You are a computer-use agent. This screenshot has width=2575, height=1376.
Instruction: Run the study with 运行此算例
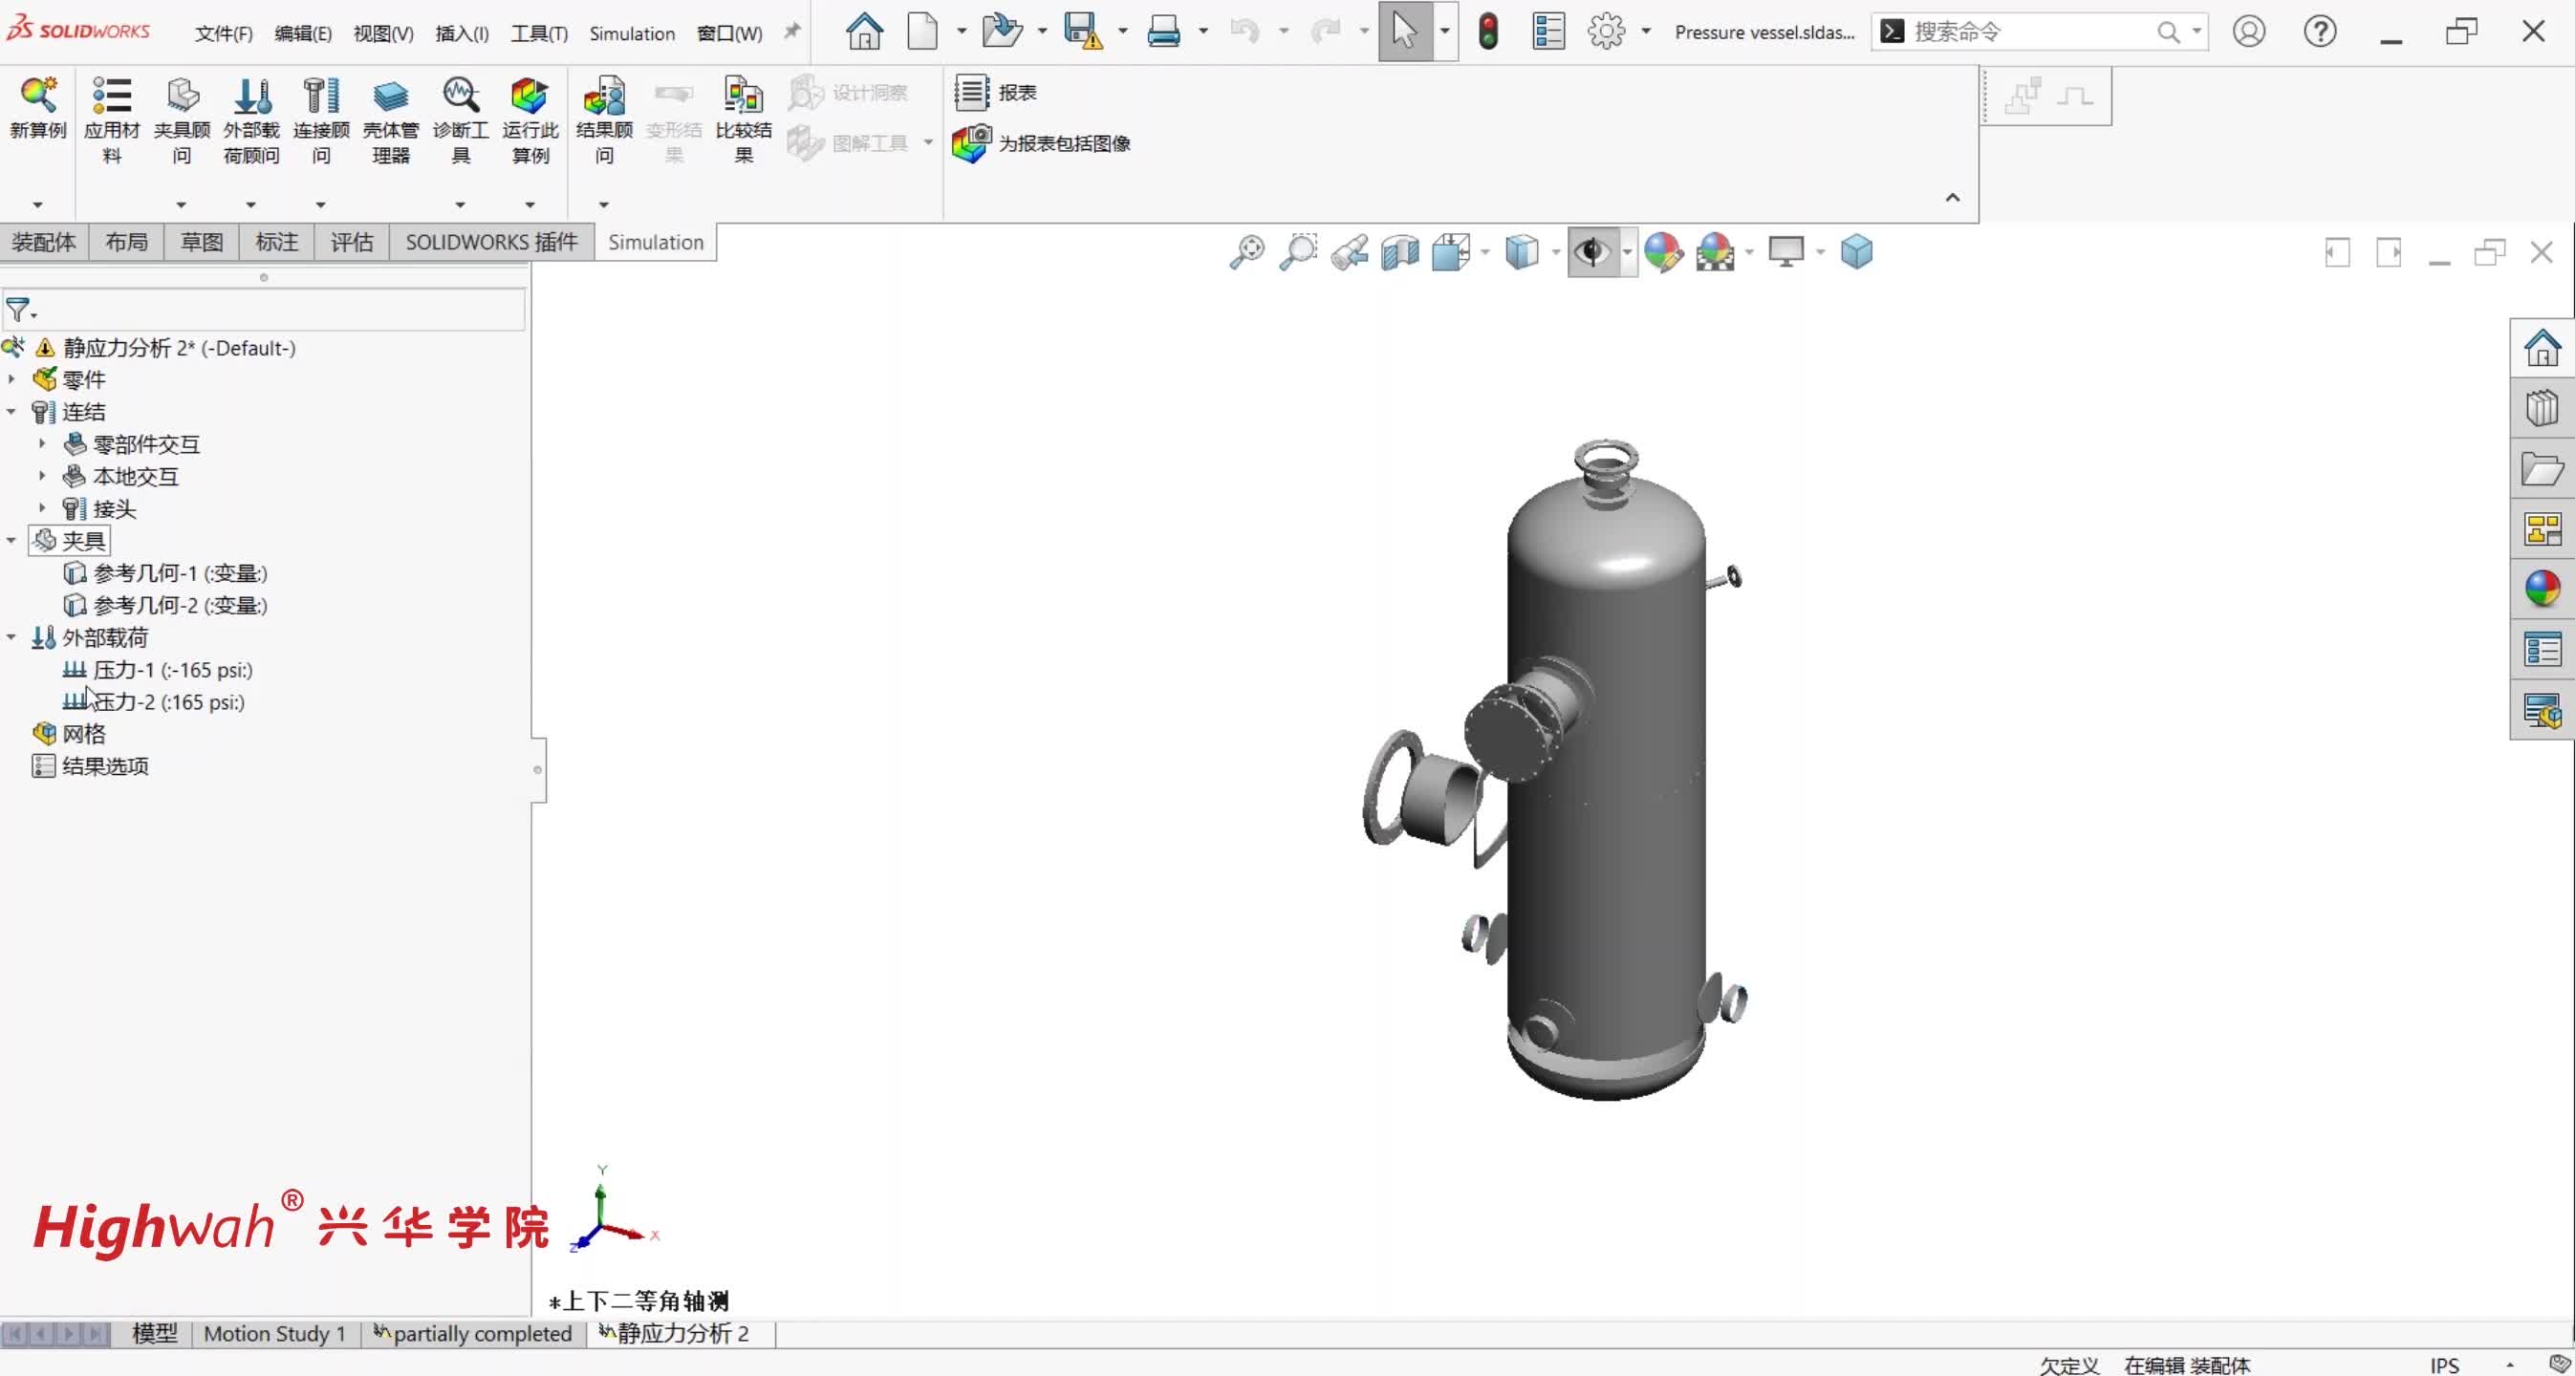pos(529,97)
